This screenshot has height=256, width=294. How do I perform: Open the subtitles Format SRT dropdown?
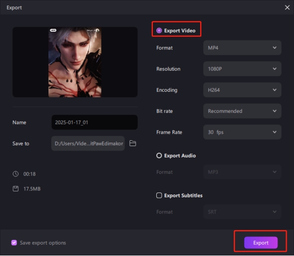(x=242, y=212)
